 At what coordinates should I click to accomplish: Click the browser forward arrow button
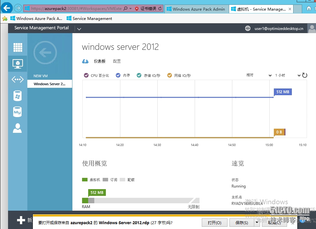[18, 8]
